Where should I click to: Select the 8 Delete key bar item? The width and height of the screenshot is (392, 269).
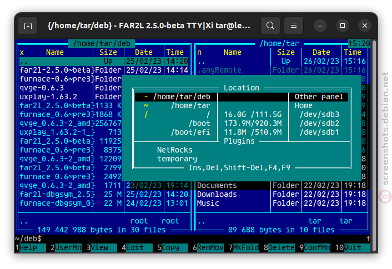click(x=279, y=247)
